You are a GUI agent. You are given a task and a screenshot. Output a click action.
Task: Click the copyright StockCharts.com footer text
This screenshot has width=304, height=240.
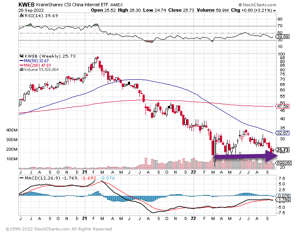click(59, 229)
